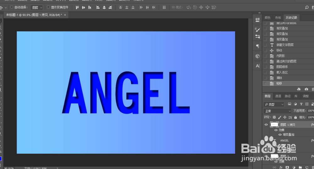Click distribute horizontal centers icon
The image size is (314, 169).
tap(147, 8)
